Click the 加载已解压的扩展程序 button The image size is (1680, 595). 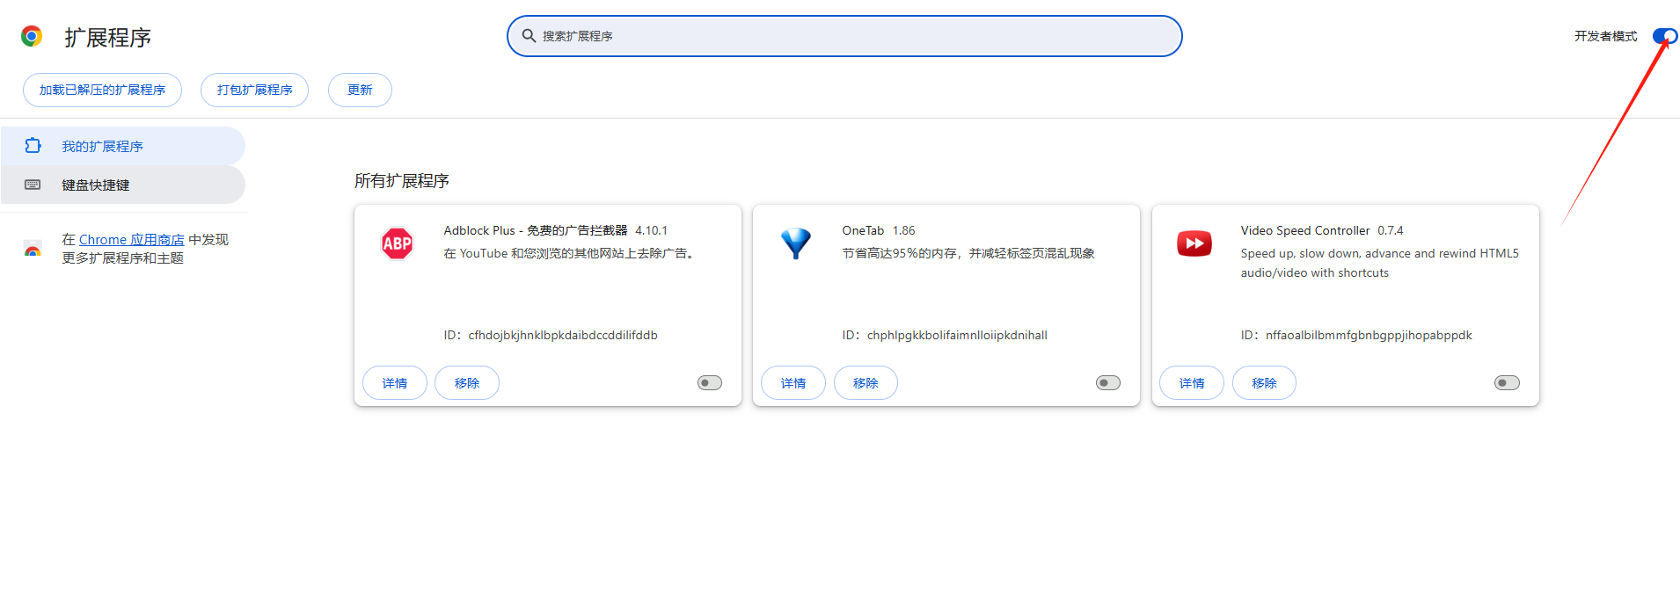[x=102, y=90]
